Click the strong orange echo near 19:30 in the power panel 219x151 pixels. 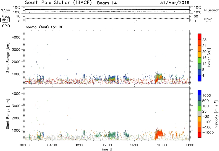[x=159, y=77]
